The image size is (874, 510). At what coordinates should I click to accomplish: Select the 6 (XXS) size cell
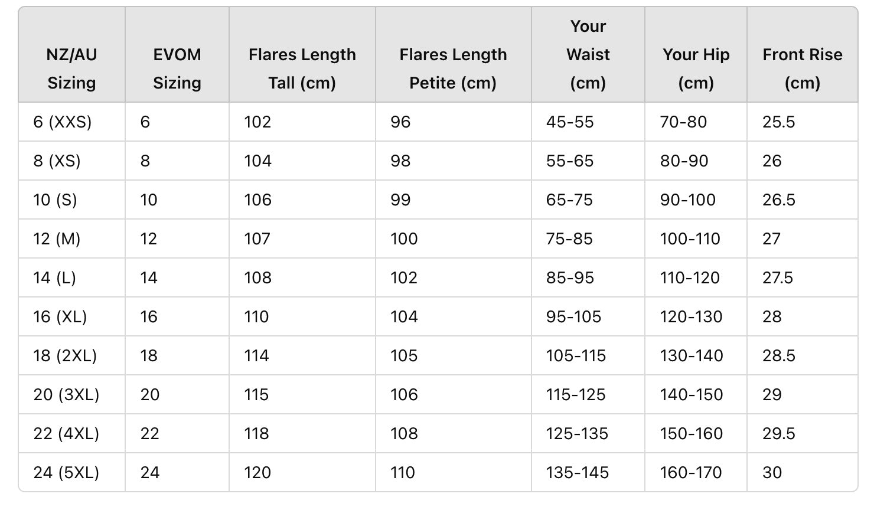click(x=63, y=122)
